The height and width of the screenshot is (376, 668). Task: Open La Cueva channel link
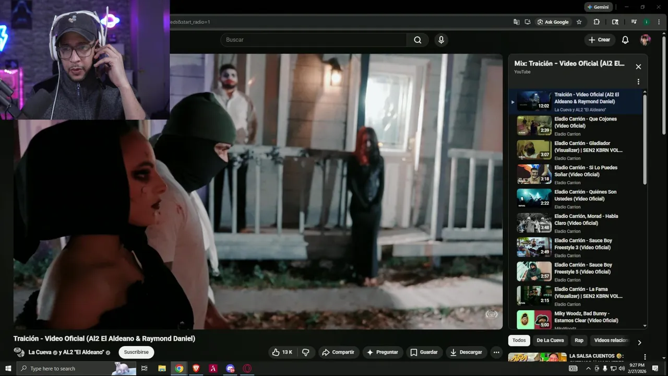tap(40, 352)
